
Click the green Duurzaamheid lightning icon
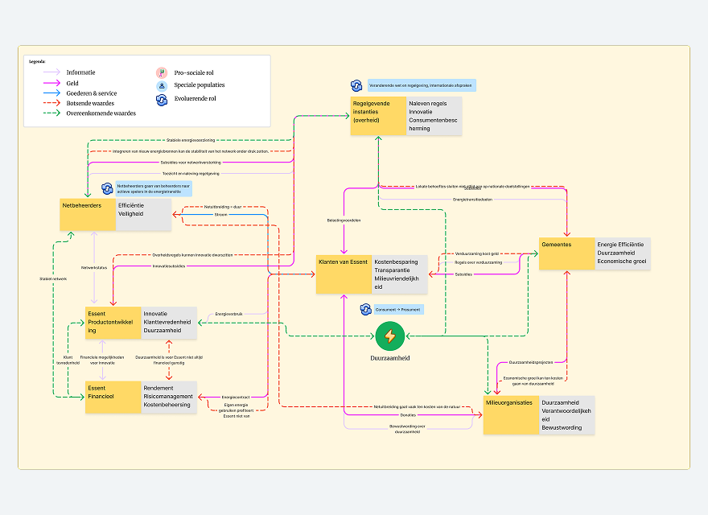(389, 336)
